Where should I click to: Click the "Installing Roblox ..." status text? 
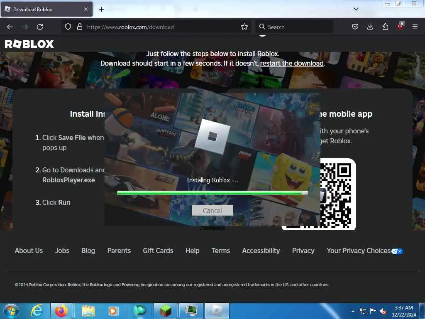point(212,180)
